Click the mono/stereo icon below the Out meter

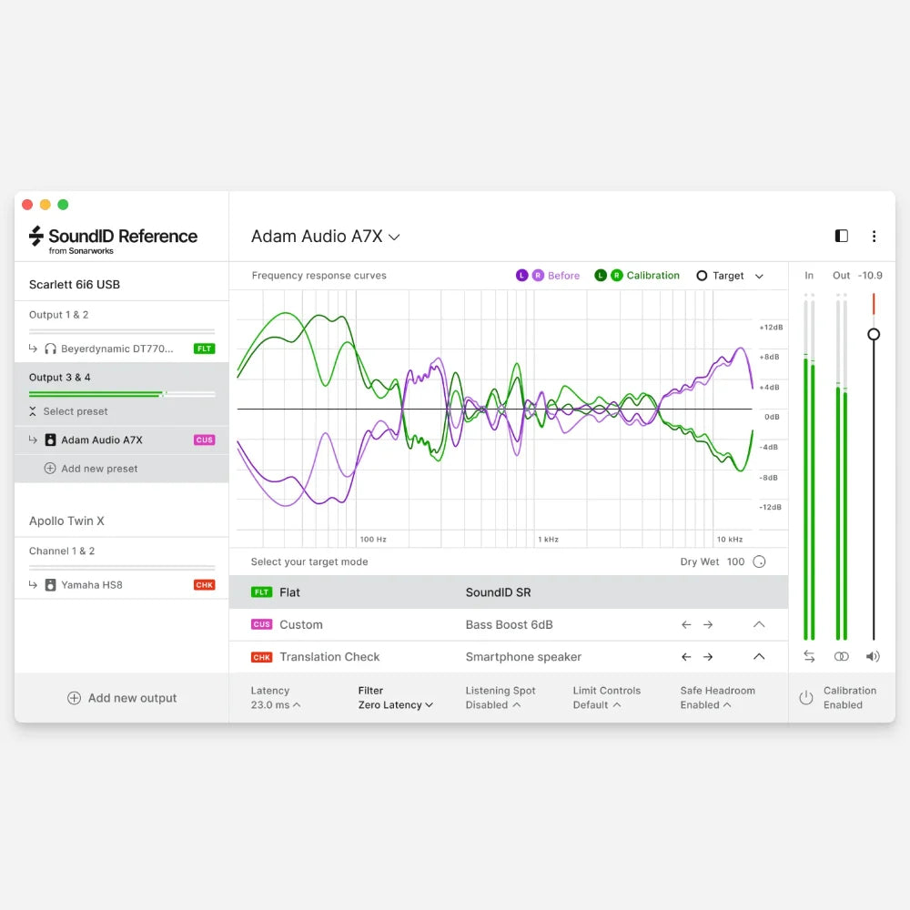pyautogui.click(x=842, y=656)
